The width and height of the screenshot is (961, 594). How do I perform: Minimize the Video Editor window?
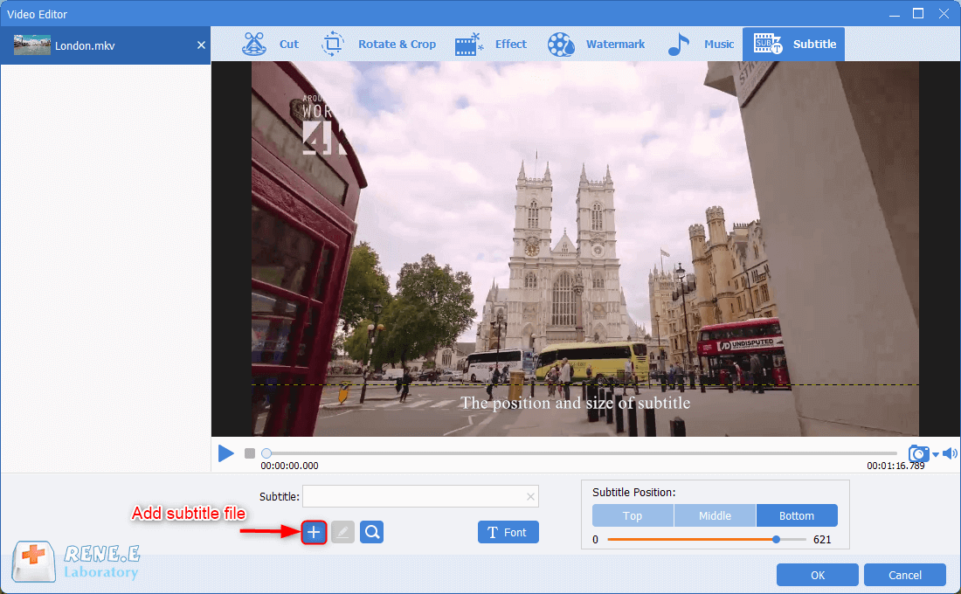[895, 14]
